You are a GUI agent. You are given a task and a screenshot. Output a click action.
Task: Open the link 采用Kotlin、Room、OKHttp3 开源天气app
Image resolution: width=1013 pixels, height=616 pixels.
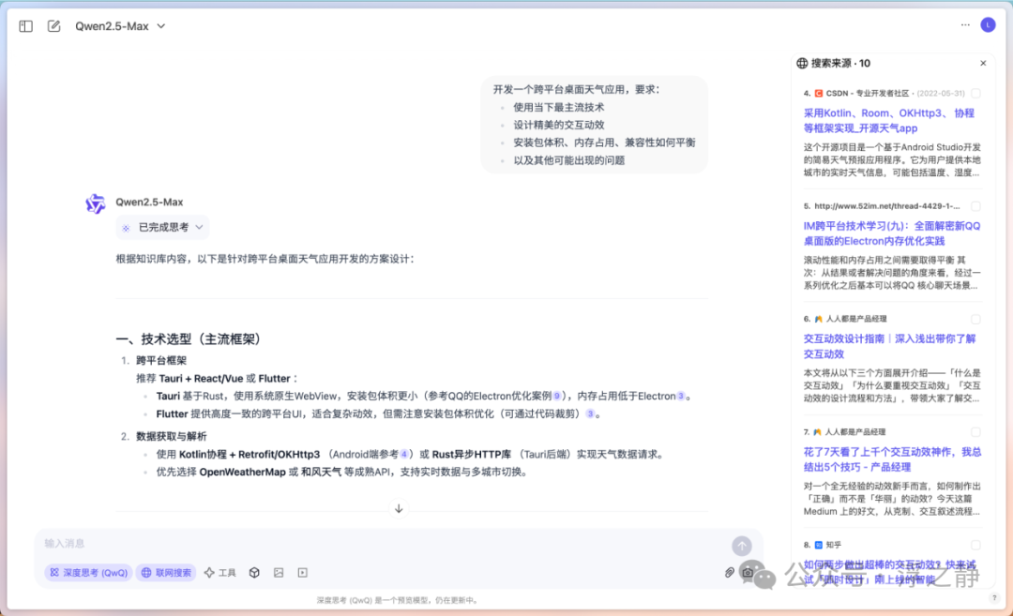pos(889,121)
